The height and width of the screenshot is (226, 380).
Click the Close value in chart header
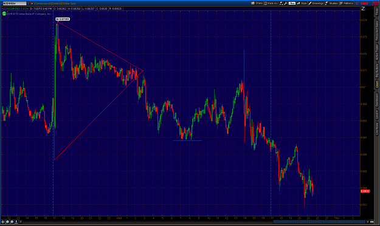click(102, 9)
